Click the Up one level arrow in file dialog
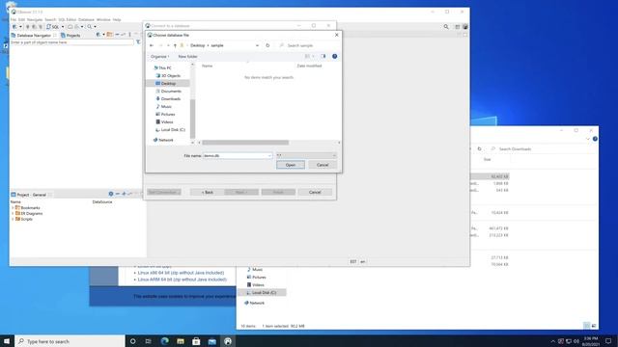This screenshot has width=618, height=347. (175, 45)
